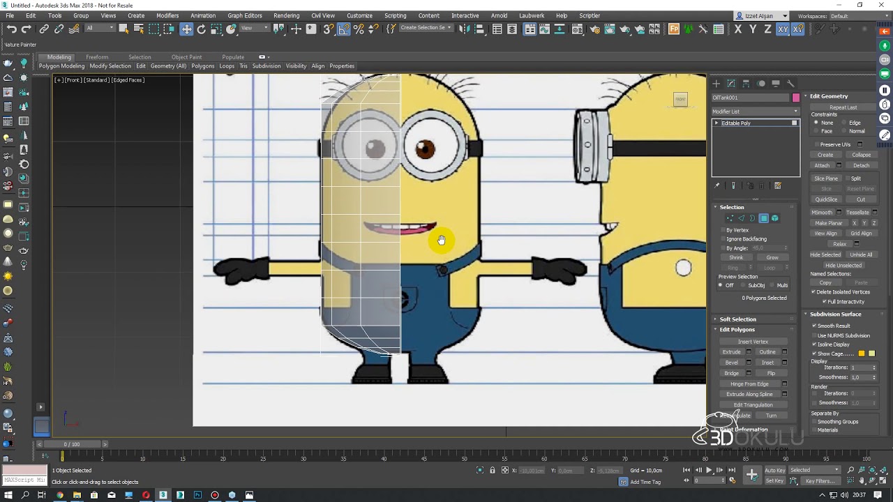Toggle Isoline Display checkbox
Viewport: 893px width, 502px height.
pos(813,344)
